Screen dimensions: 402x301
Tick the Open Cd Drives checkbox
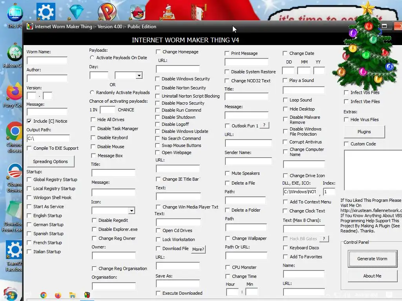[x=158, y=230]
